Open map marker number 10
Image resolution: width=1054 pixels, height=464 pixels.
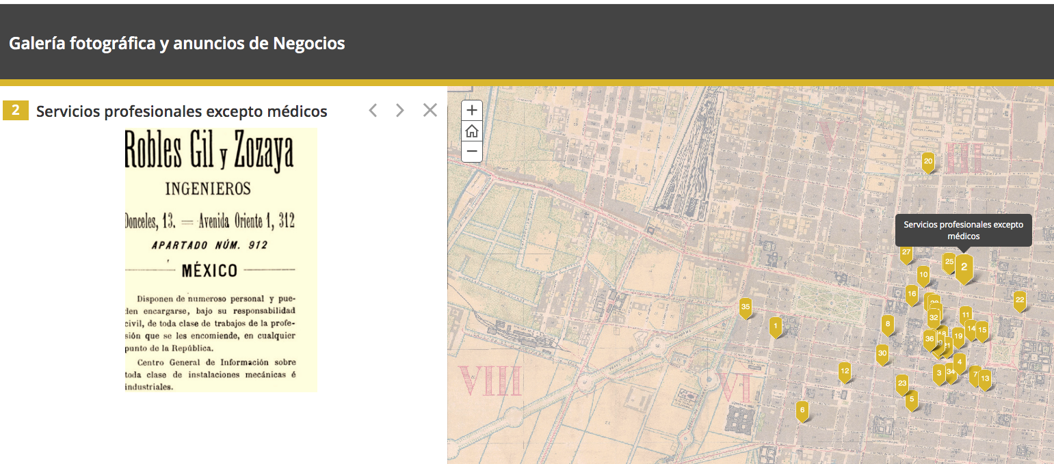tap(923, 275)
